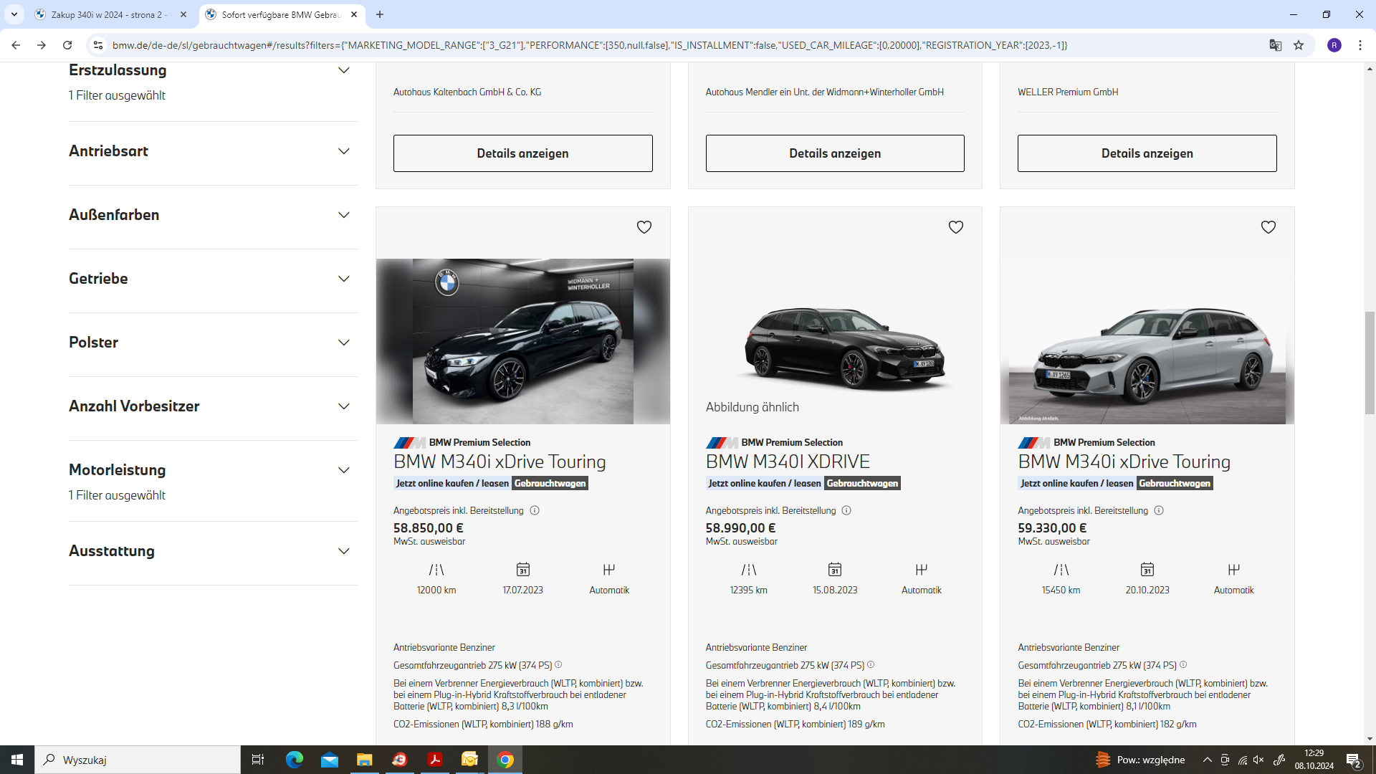Screen dimensions: 1376x774
Task: Open price info icon for 58.990,00 € offer
Action: coord(846,510)
